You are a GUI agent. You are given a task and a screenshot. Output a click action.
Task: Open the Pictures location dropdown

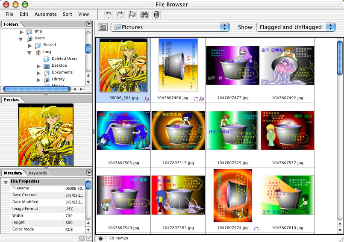click(x=170, y=27)
